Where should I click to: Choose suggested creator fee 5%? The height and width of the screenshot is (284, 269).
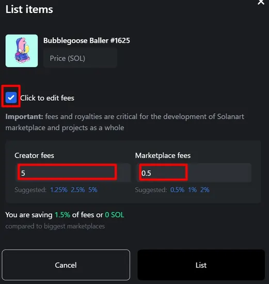coord(93,190)
